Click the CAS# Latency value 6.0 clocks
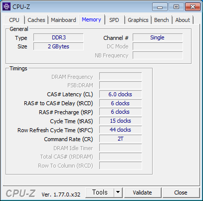The image size is (203, 201). (x=121, y=94)
